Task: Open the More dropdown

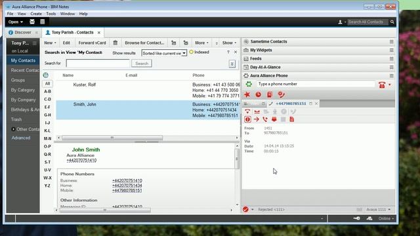Action: (x=201, y=43)
